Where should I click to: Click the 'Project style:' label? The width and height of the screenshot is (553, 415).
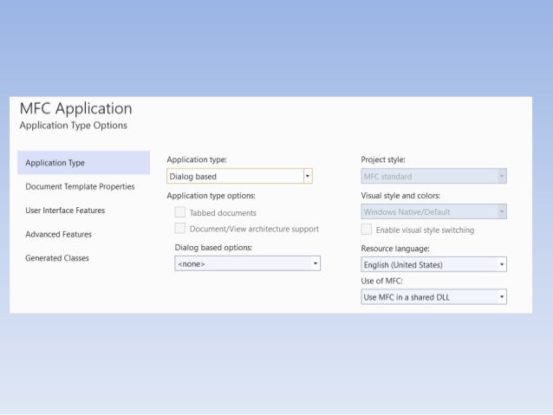(x=383, y=159)
